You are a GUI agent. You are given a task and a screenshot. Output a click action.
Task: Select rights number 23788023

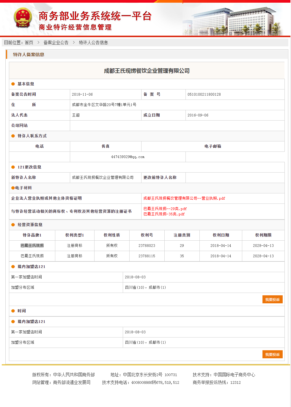(147, 246)
